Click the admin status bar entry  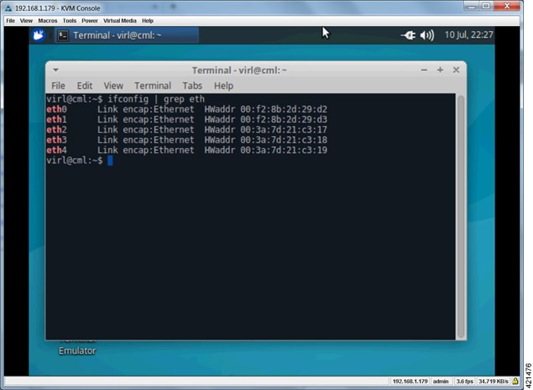click(x=441, y=381)
